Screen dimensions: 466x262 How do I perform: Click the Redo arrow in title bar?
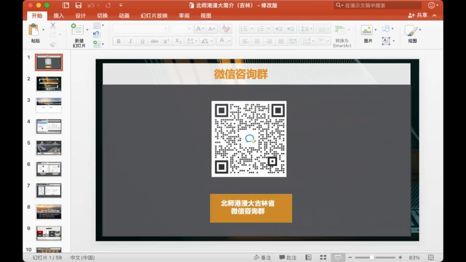(108, 5)
